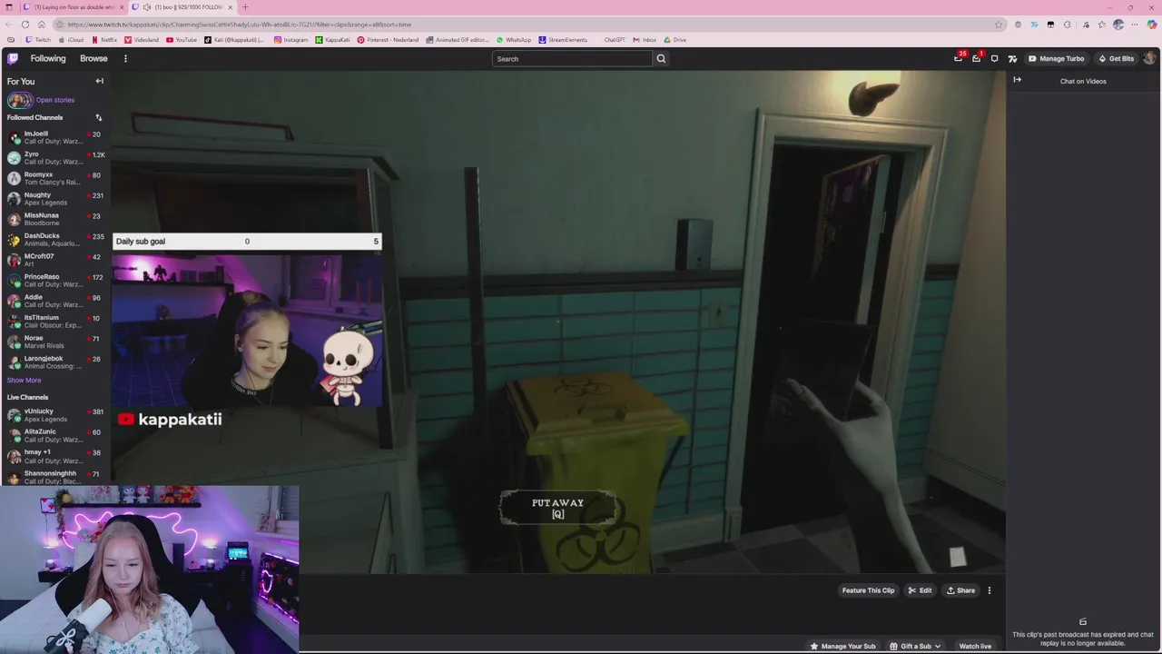Viewport: 1162px width, 654px height.
Task: Open Norae channel in sidebar
Action: [x=54, y=342]
